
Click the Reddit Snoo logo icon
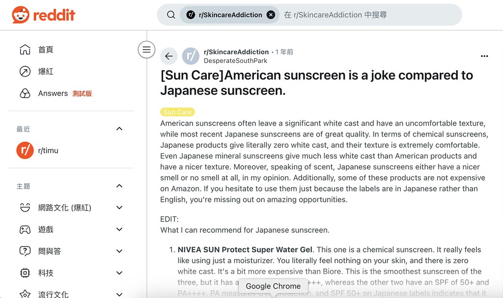pos(21,15)
